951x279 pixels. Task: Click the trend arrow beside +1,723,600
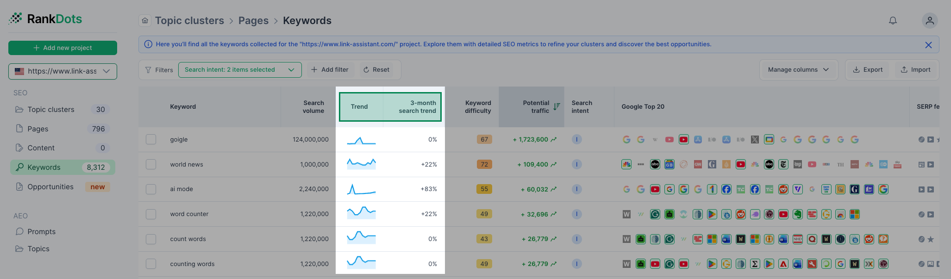click(554, 139)
